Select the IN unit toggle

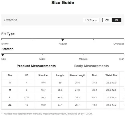coord(116,20)
